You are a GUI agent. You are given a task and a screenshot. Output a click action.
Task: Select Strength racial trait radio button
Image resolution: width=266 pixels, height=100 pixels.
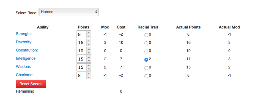point(146,35)
